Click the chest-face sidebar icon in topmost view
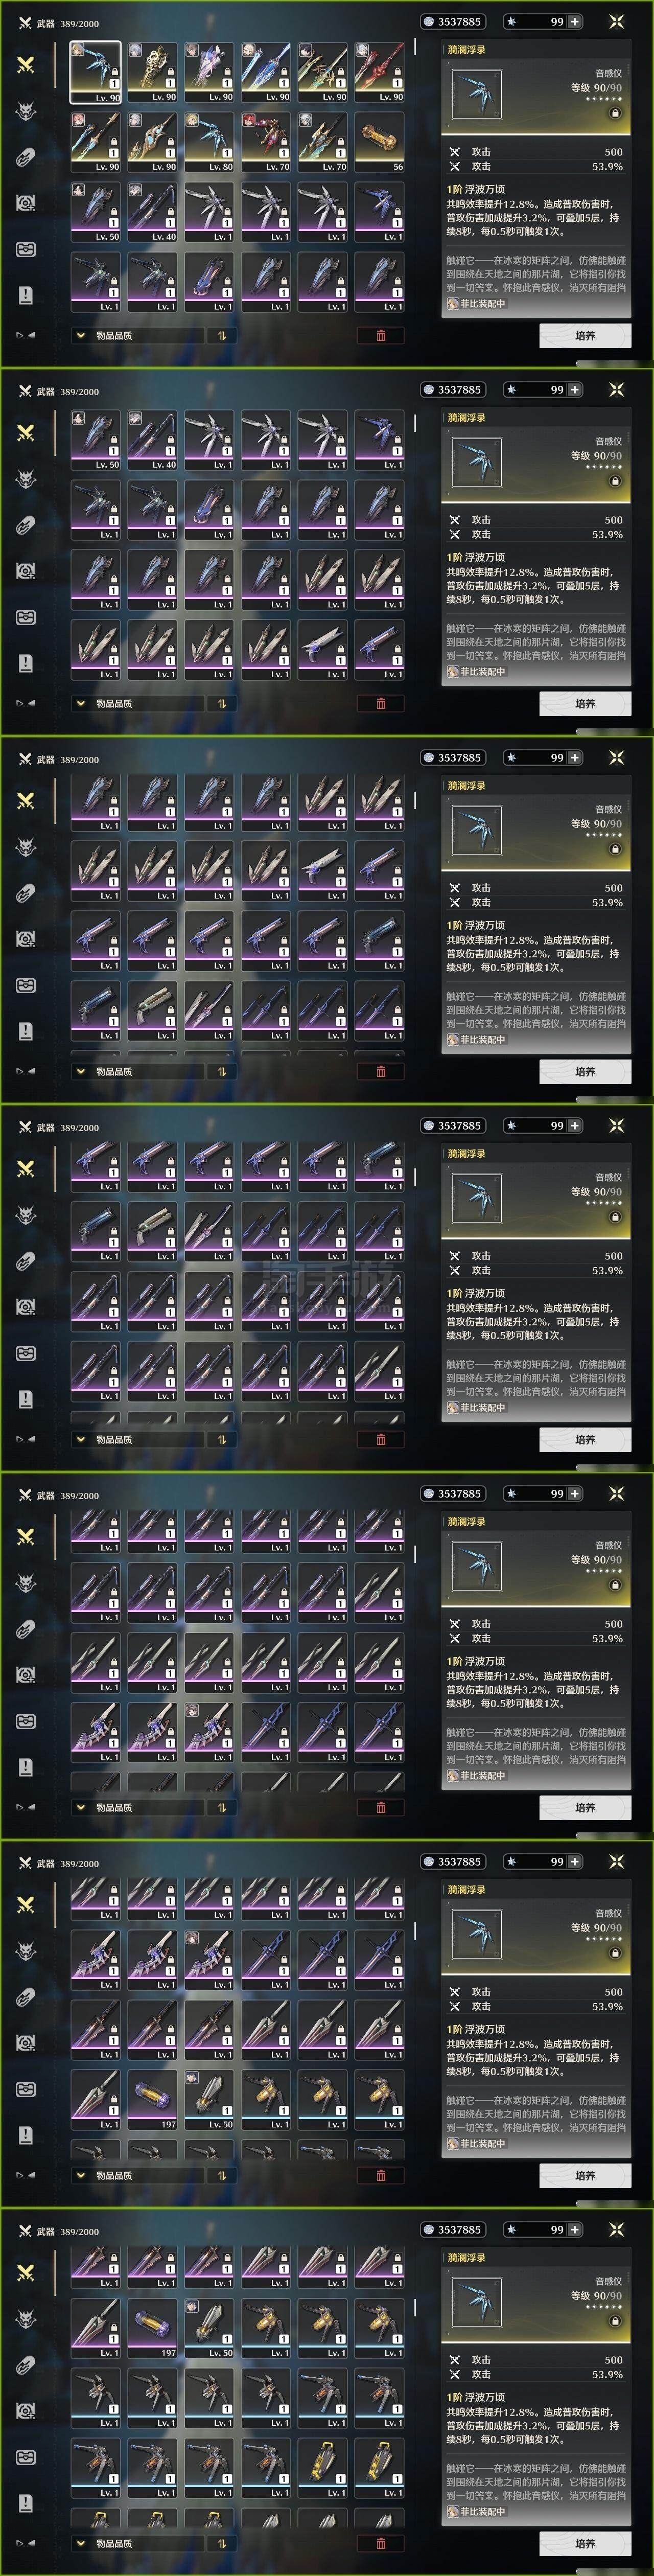The image size is (654, 2576). 26,249
